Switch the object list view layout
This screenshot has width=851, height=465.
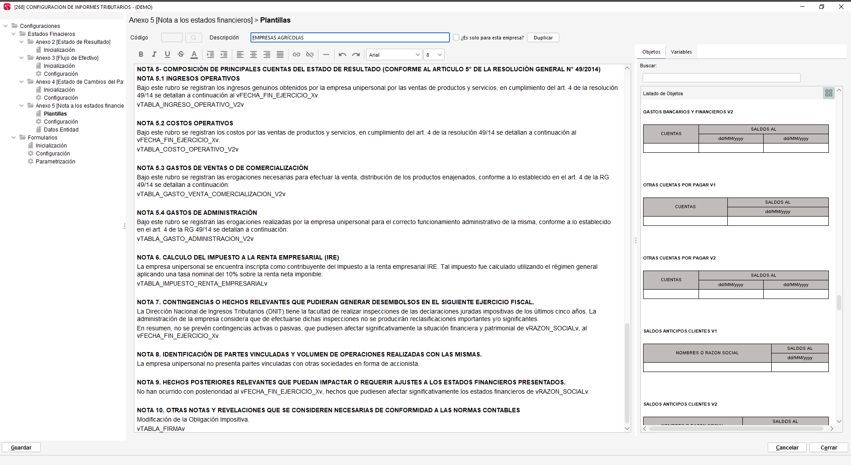click(828, 93)
